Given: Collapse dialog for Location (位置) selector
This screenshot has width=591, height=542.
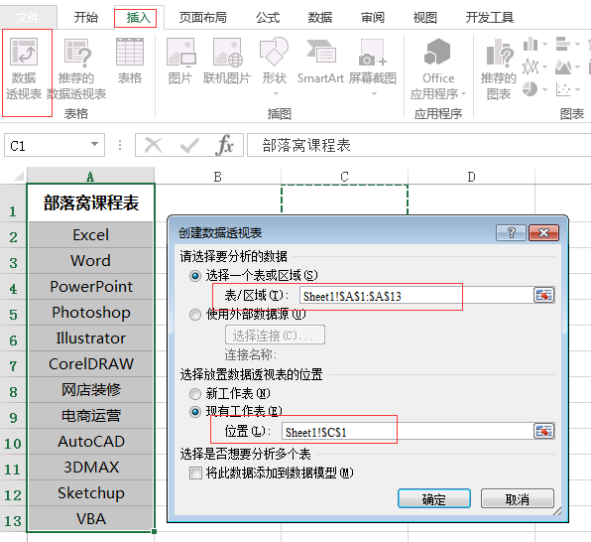Looking at the screenshot, I should click(x=543, y=431).
